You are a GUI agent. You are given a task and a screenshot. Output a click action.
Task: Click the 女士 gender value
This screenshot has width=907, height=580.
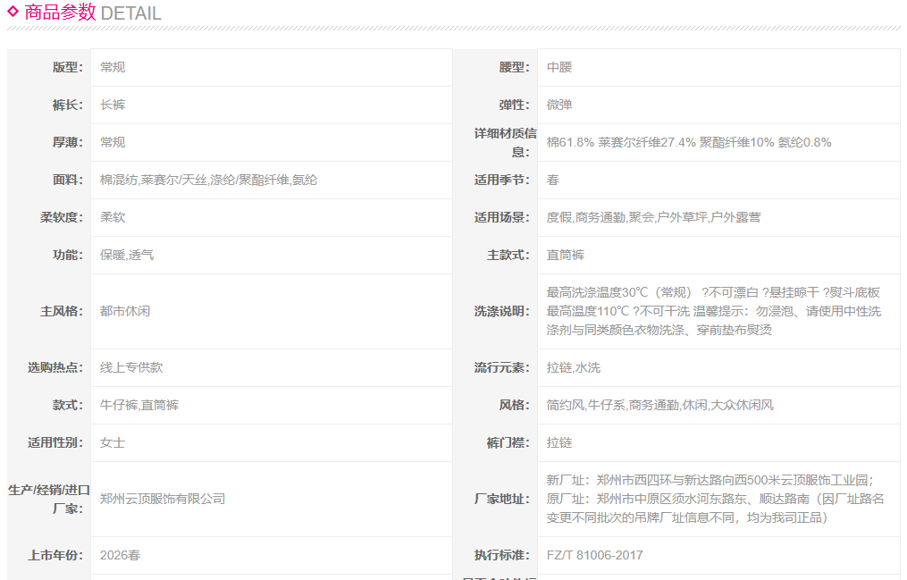coord(113,442)
